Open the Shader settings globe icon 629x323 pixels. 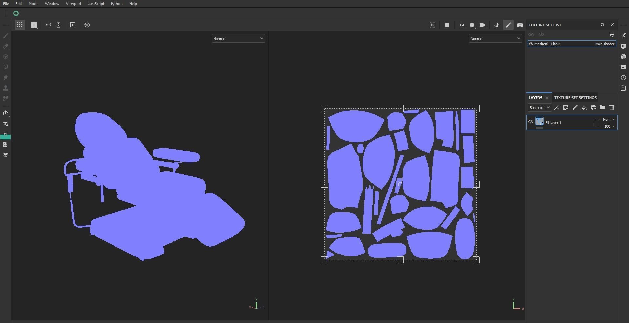623,57
